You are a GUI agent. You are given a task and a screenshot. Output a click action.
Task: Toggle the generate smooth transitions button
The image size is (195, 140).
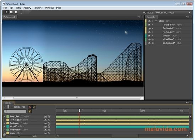coord(34,107)
